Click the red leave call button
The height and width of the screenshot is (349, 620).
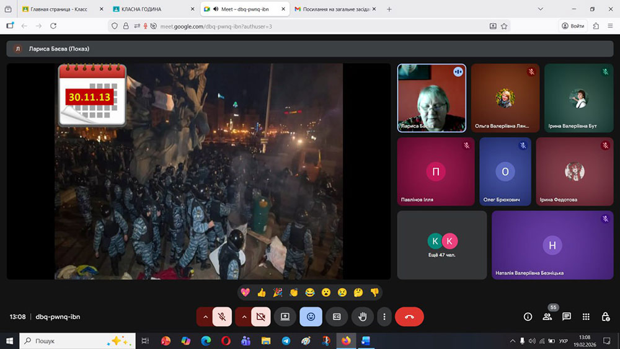409,316
